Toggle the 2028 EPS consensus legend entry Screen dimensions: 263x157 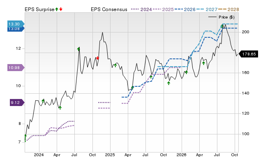[x=228, y=9]
